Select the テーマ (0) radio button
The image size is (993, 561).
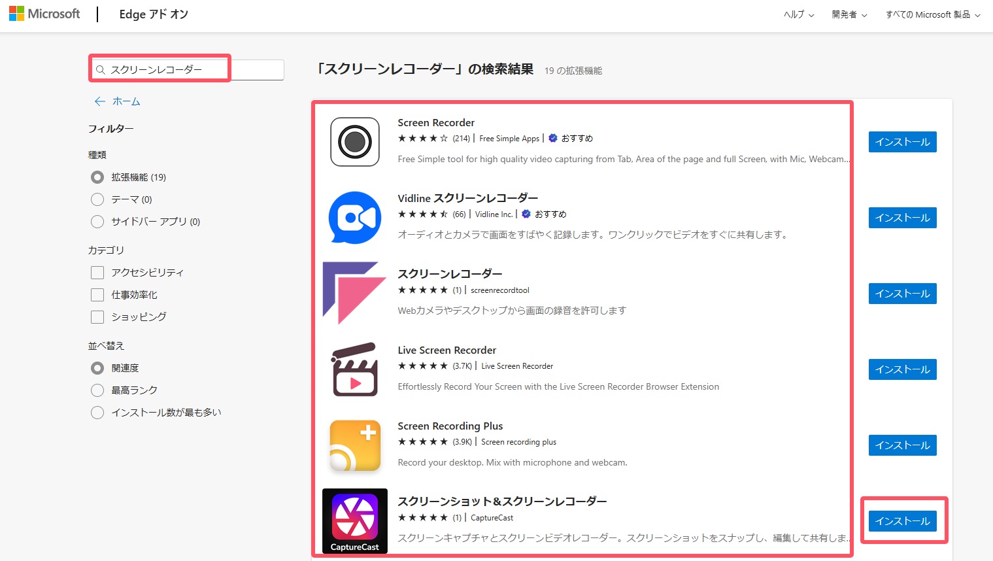click(97, 199)
